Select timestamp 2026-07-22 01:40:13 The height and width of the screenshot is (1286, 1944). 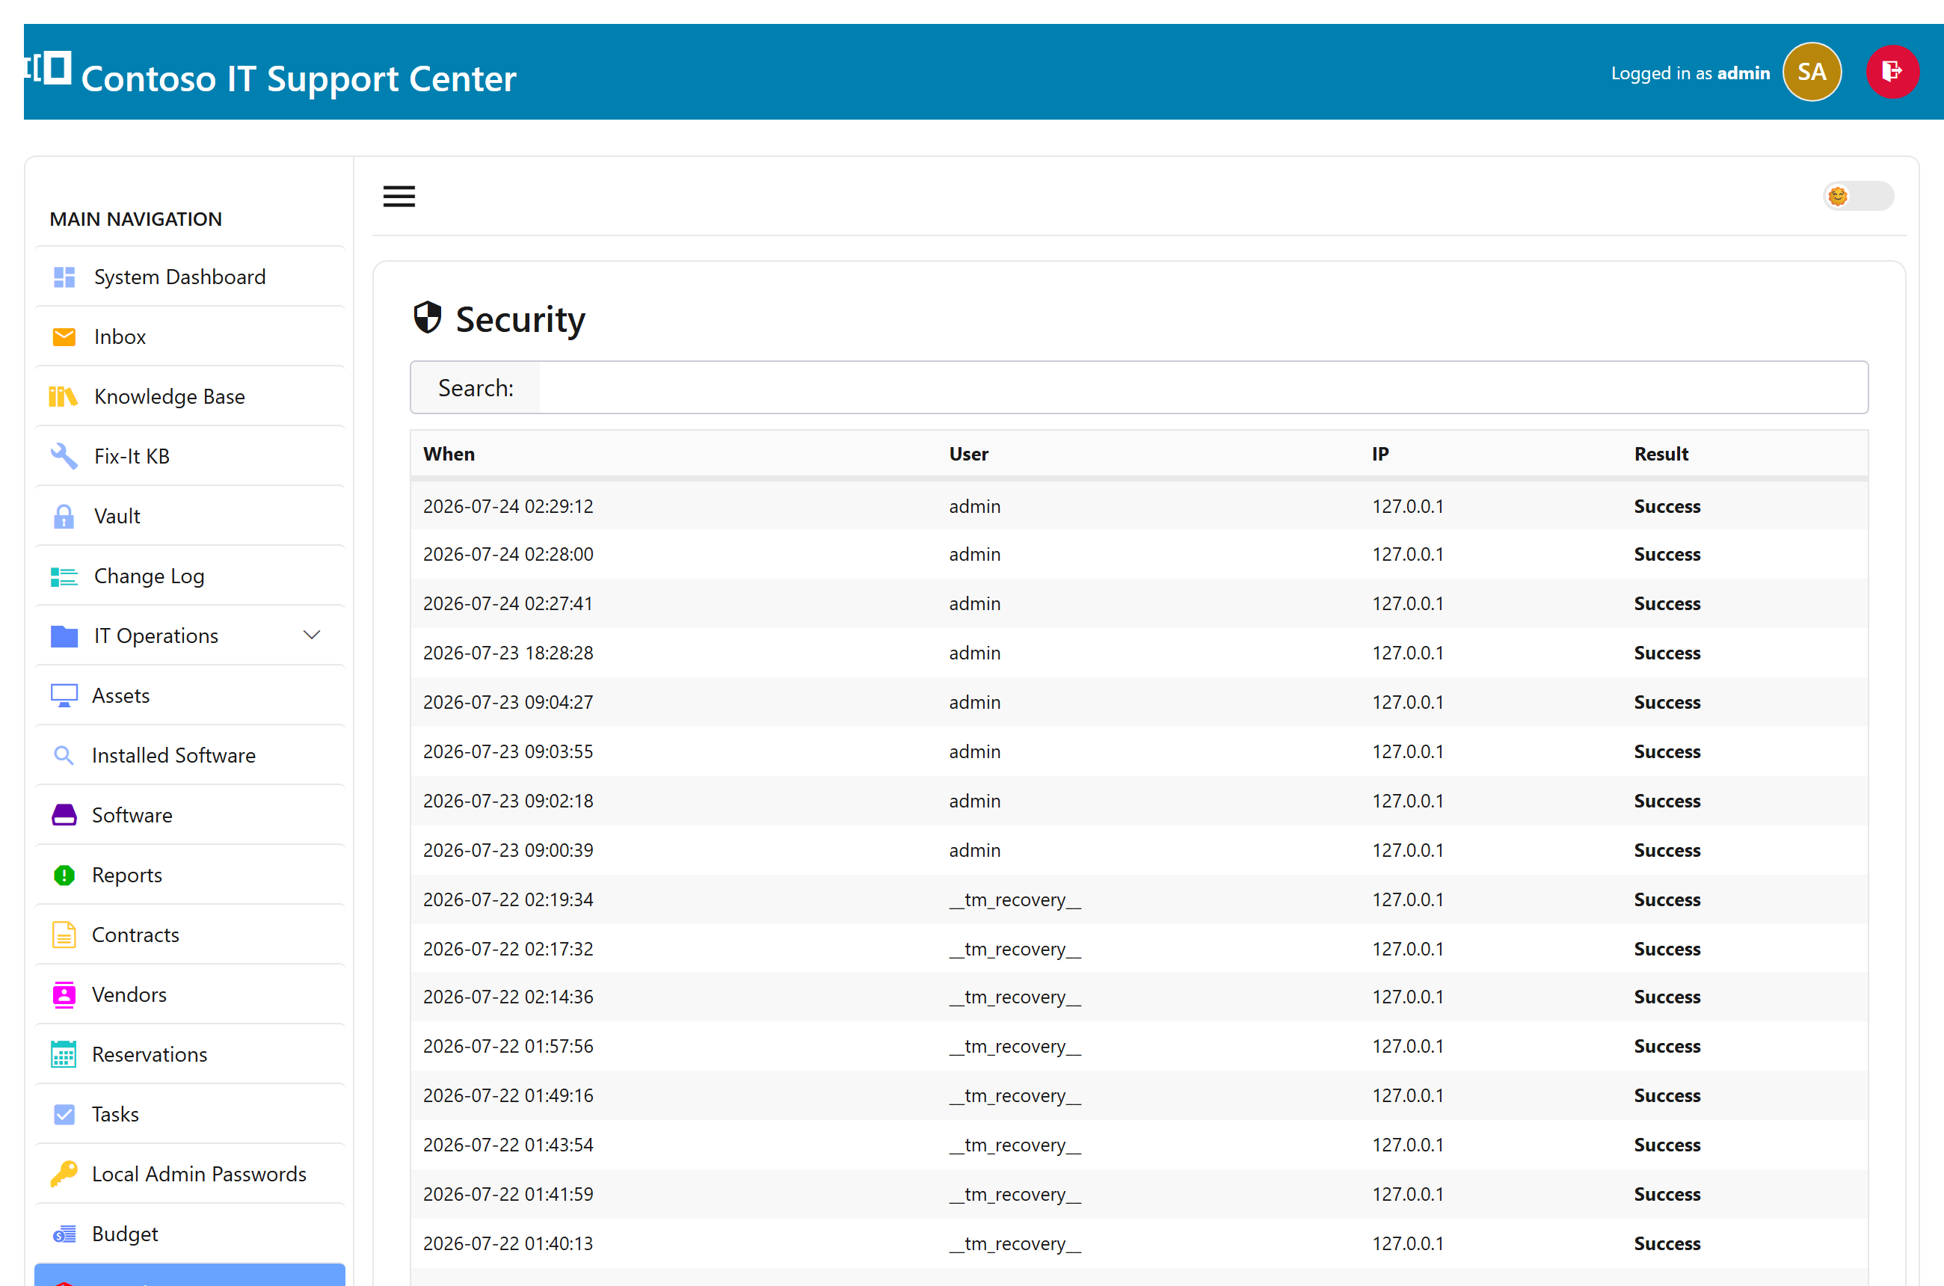point(508,1243)
